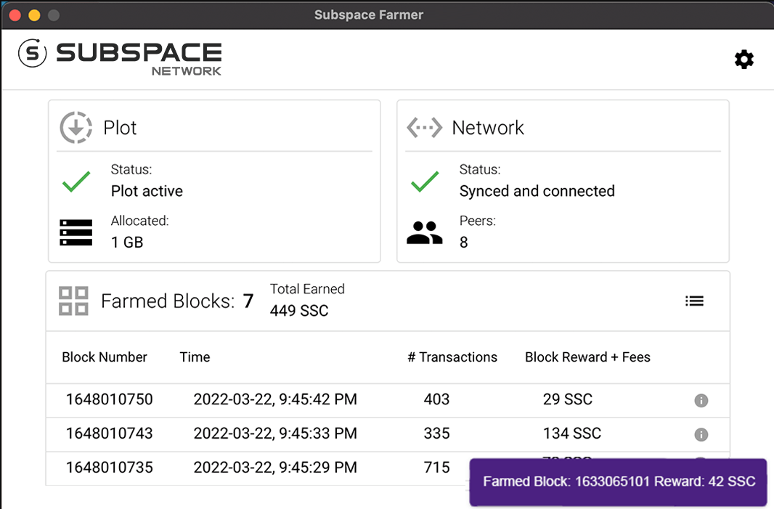Click the Network status green checkmark
The height and width of the screenshot is (509, 774).
coord(424,182)
